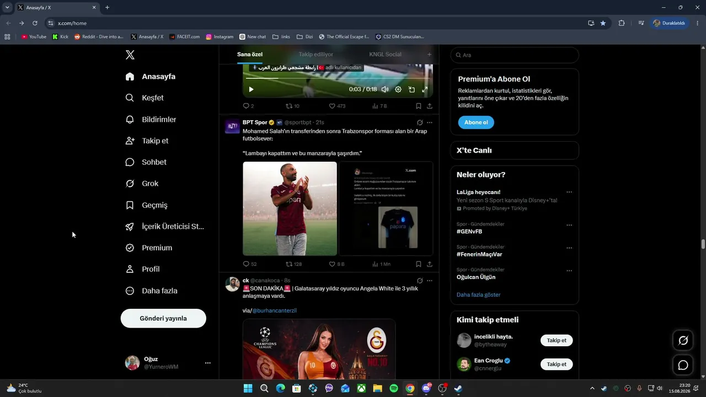Open the Salah photo in BPT Spor post

(290, 208)
